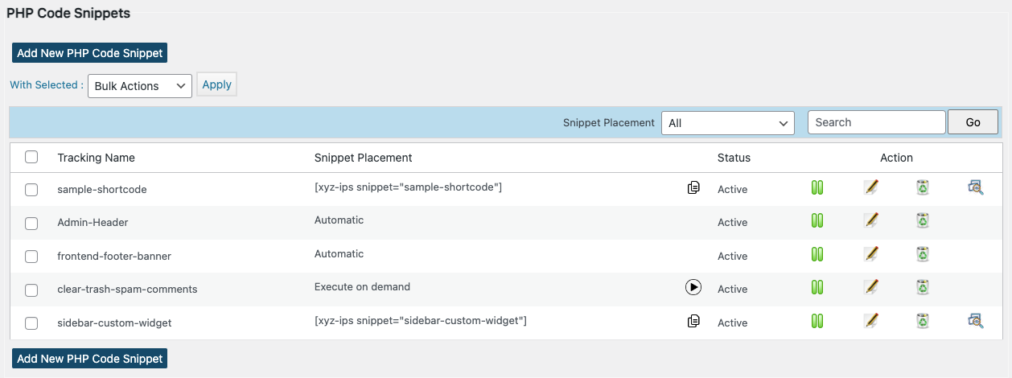Click Automatic placement in frontend-footer-banner row
The height and width of the screenshot is (378, 1012).
pyautogui.click(x=339, y=254)
